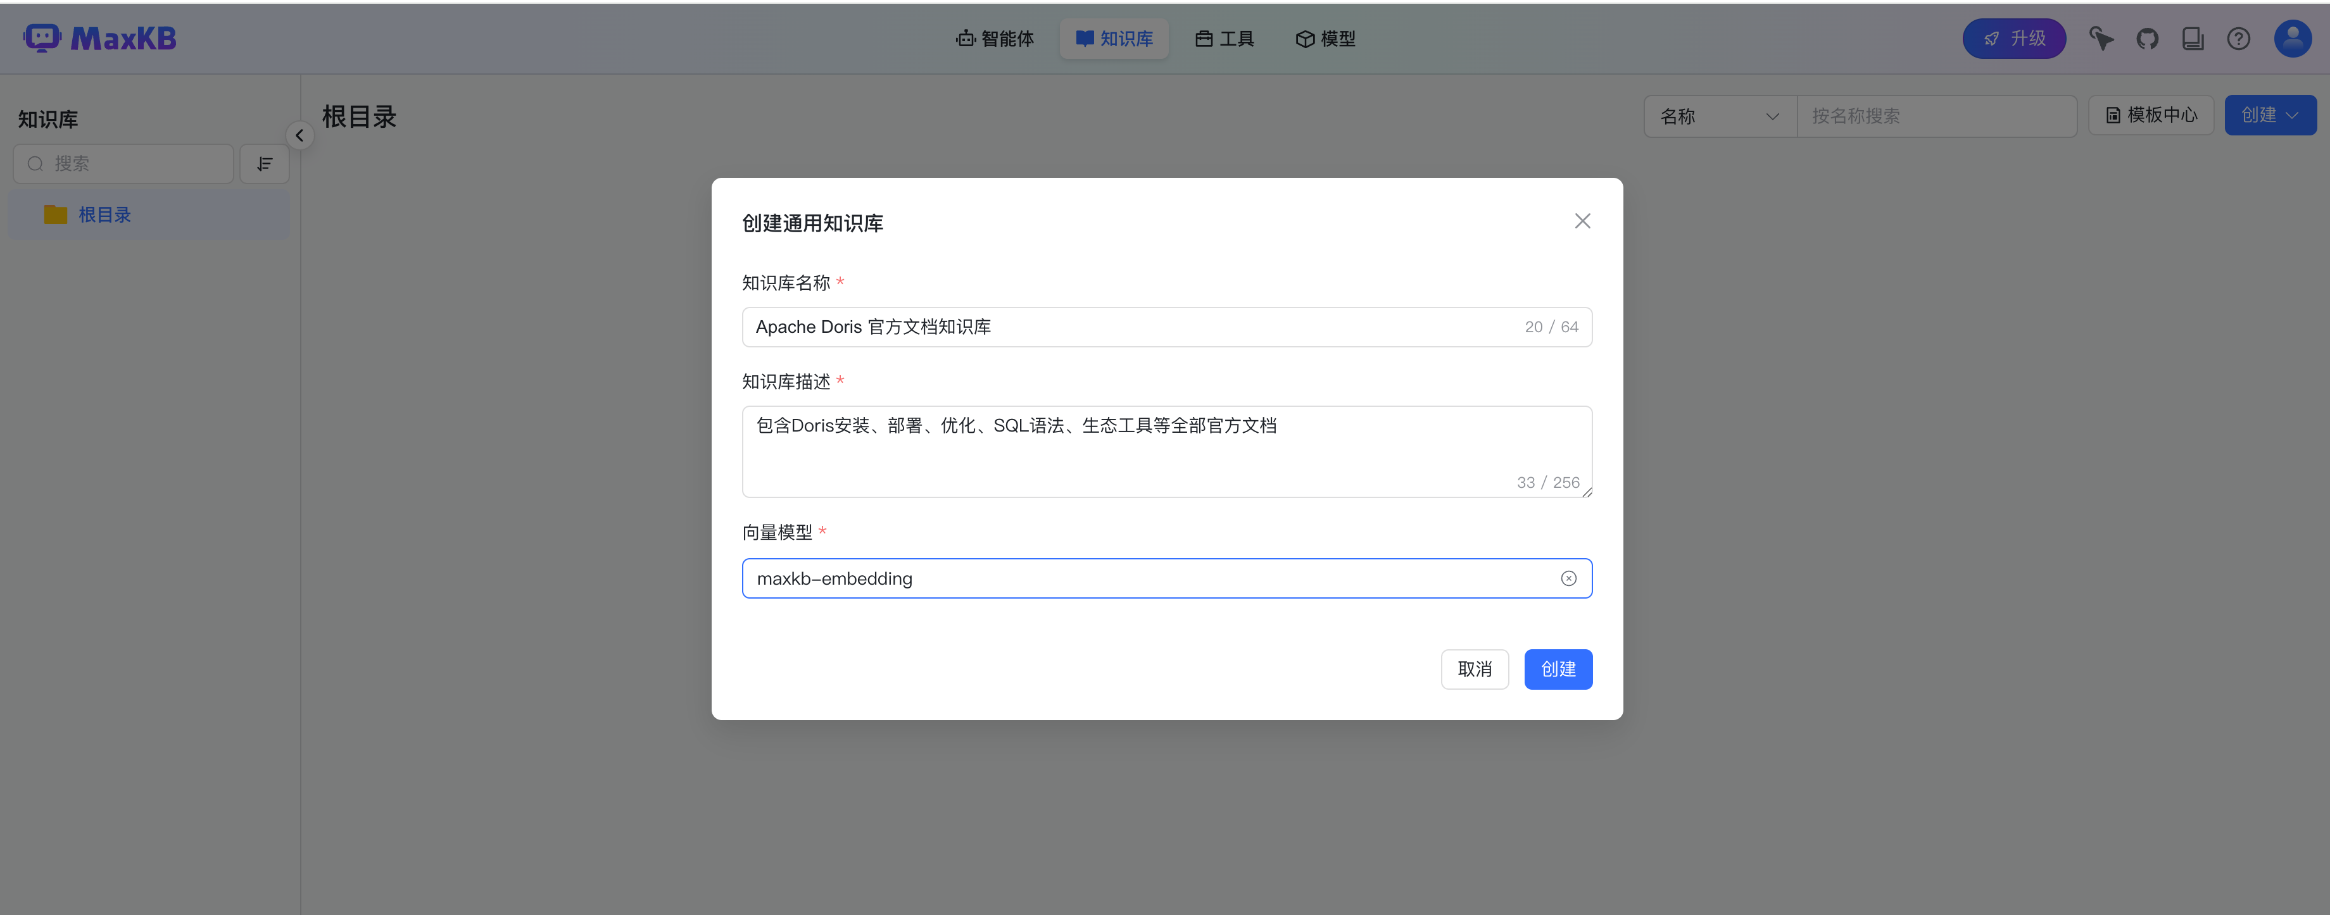2330x915 pixels.
Task: Open the 向量模型 dropdown
Action: tap(1149, 578)
